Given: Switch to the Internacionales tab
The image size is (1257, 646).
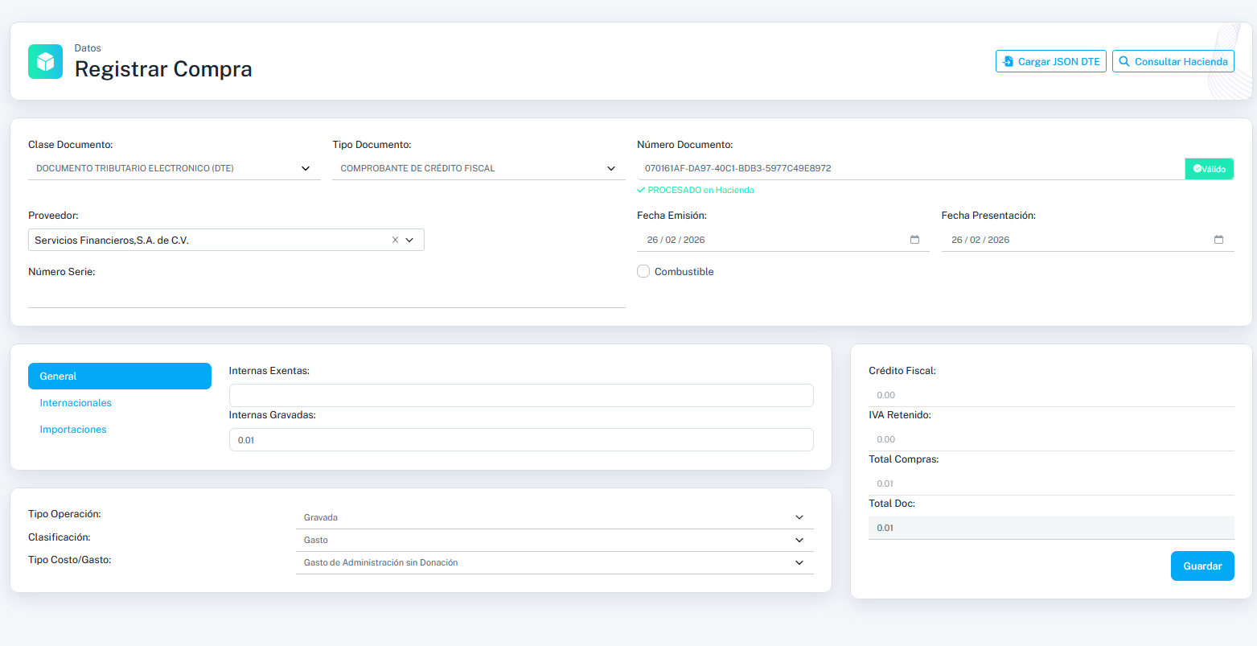Looking at the screenshot, I should [76, 403].
